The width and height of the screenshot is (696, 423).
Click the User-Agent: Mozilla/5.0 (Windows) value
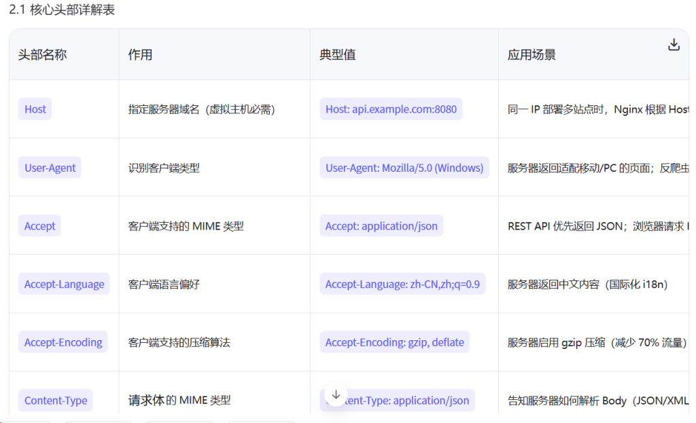[404, 168]
